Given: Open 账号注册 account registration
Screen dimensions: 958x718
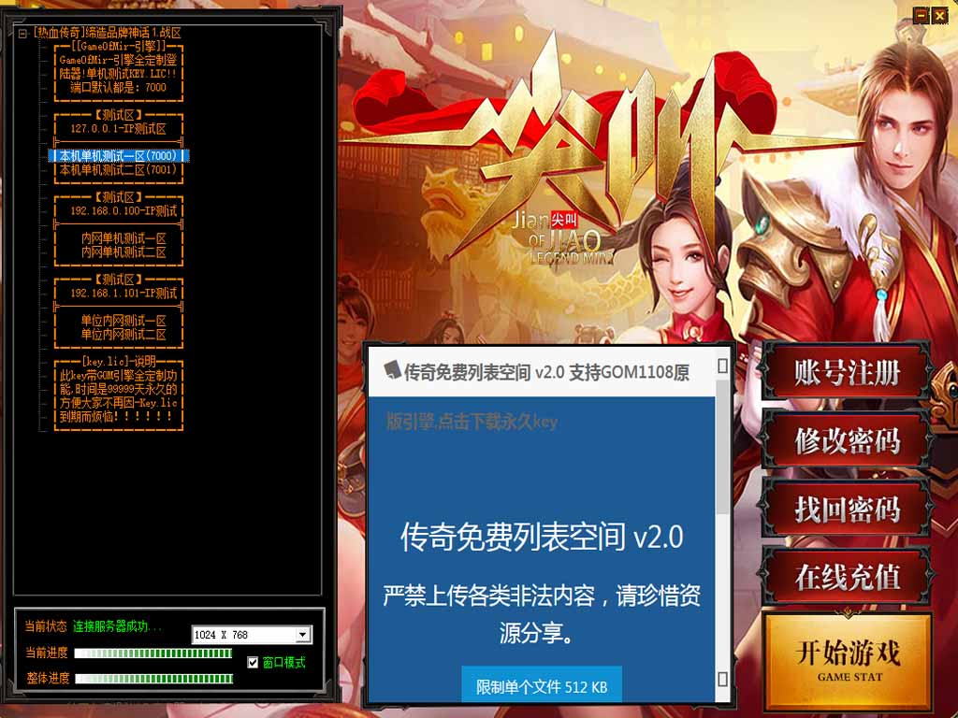Looking at the screenshot, I should click(847, 372).
